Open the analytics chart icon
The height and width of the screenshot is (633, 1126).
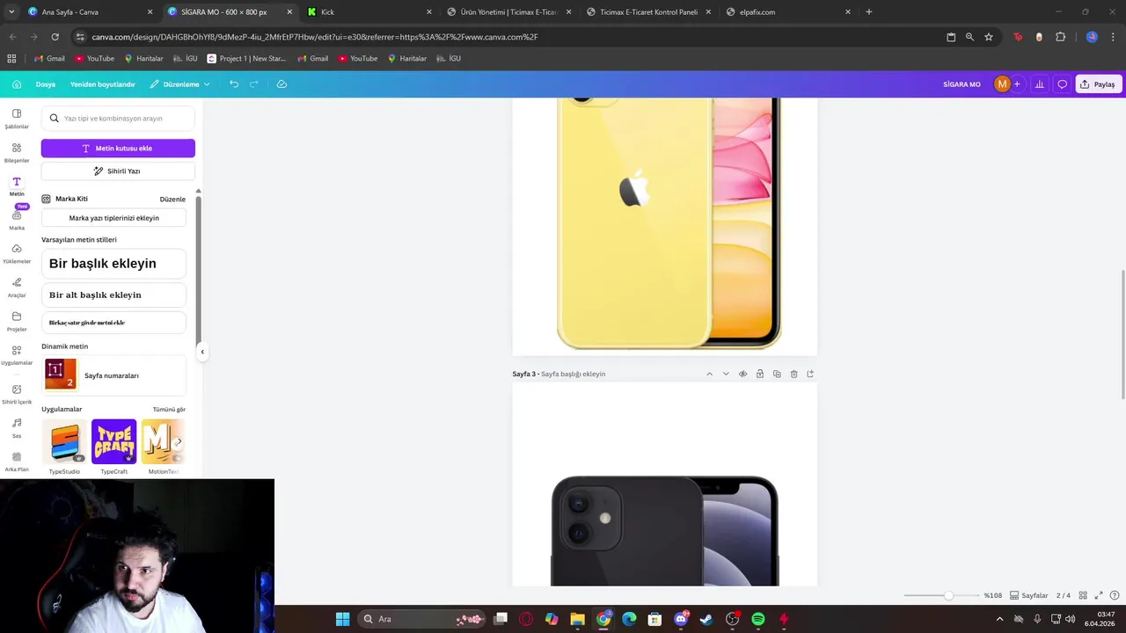[x=1040, y=84]
